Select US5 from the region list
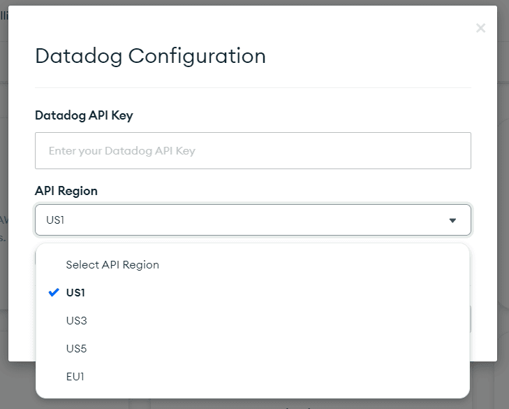The width and height of the screenshot is (509, 409). coord(76,349)
